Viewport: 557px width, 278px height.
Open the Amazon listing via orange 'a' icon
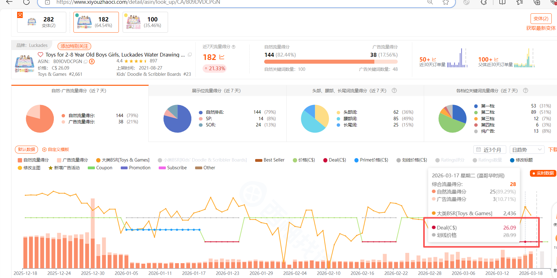click(x=92, y=62)
